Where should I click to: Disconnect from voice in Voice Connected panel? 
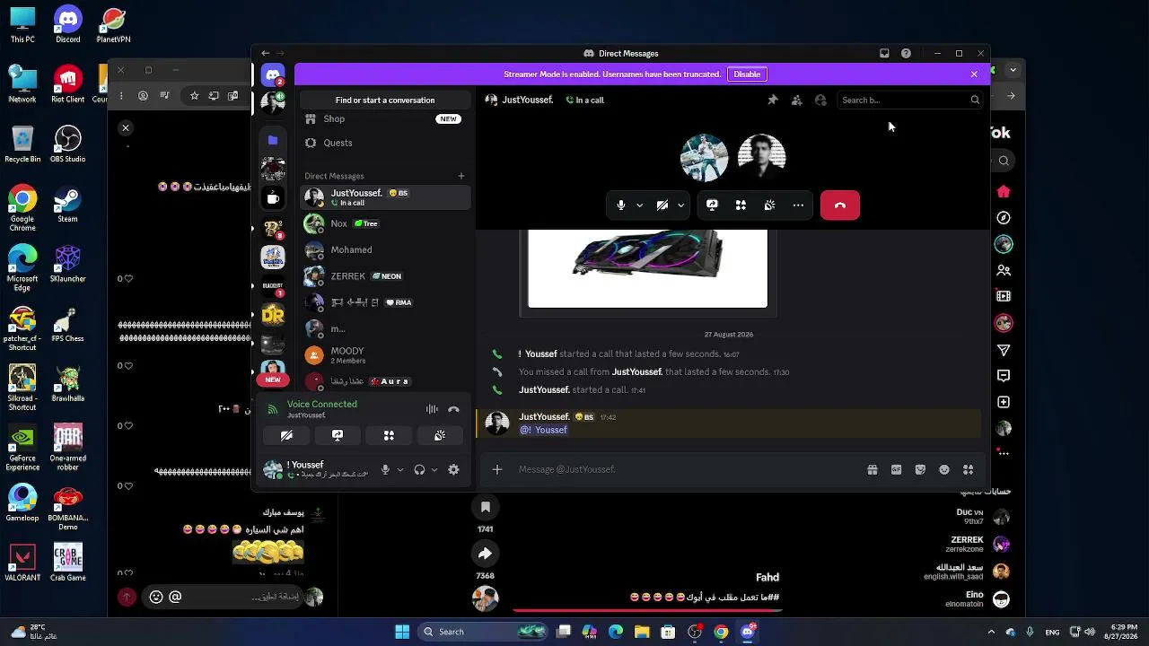click(453, 409)
